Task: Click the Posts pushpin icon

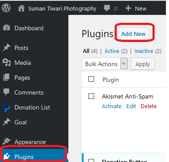Action: [7, 47]
